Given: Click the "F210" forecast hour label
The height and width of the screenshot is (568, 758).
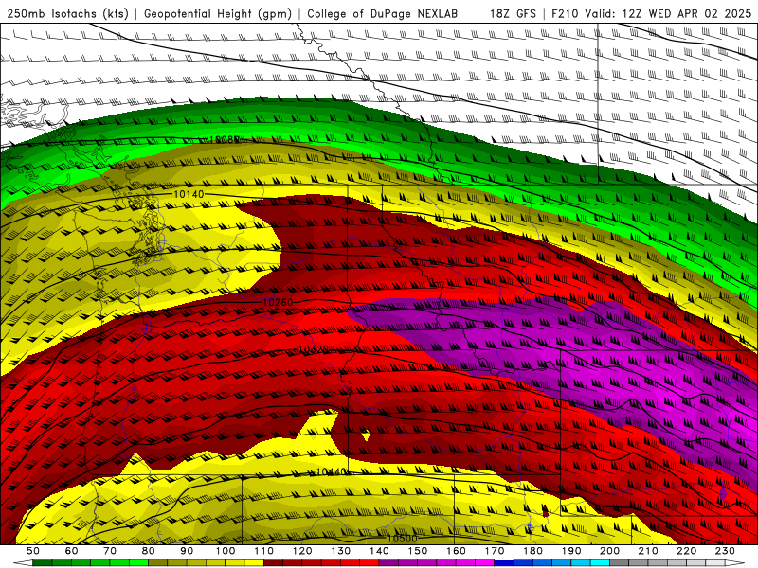Looking at the screenshot, I should click(564, 14).
